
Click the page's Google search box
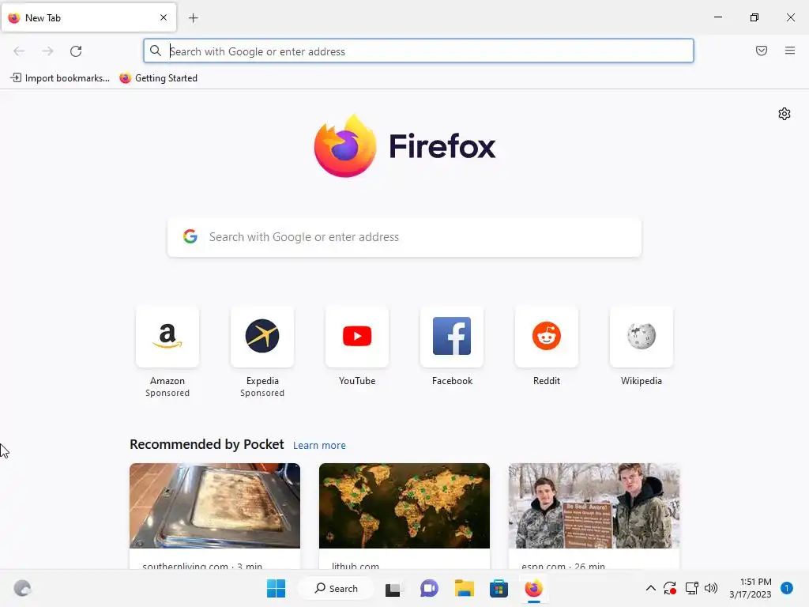point(404,237)
